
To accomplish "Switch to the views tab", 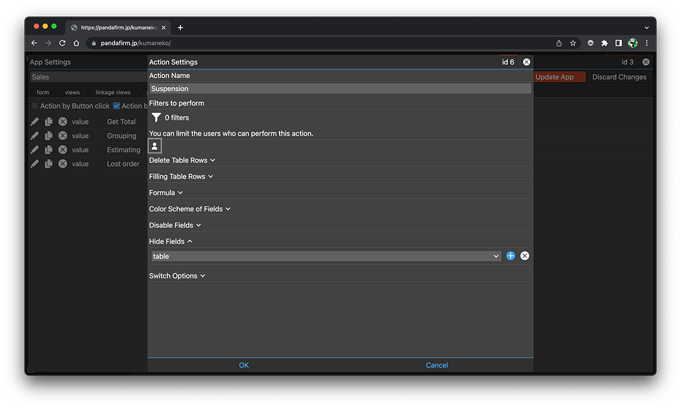I will coord(72,93).
